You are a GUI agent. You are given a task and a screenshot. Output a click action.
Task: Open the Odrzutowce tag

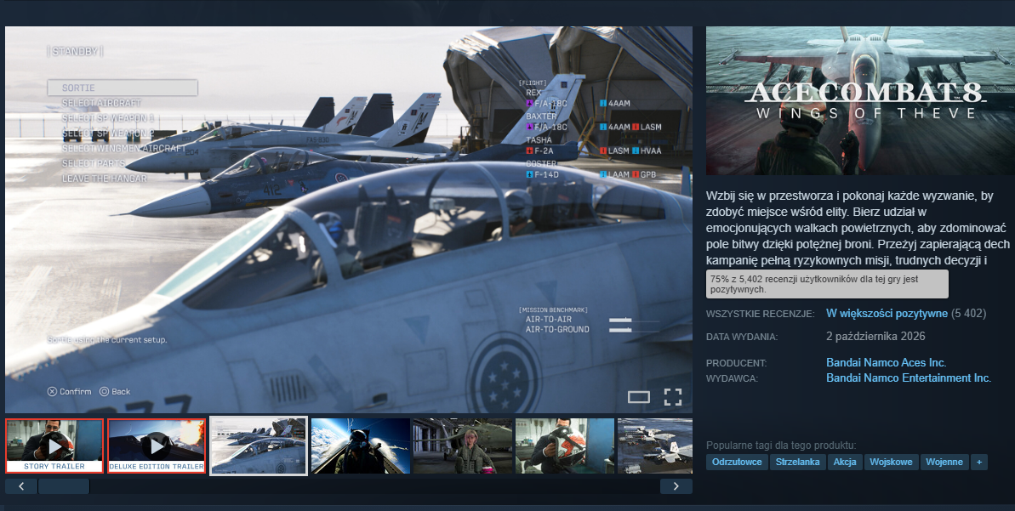[x=737, y=462]
